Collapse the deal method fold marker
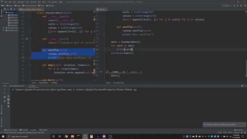 [x=30, y=65]
